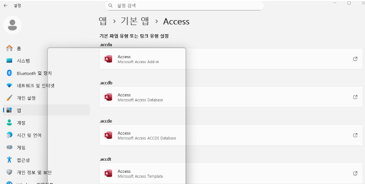Click the monitor icon beside 시스템
This screenshot has width=365, height=184.
(x=9, y=61)
